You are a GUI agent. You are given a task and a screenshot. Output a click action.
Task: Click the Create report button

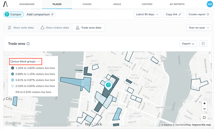pos(199,14)
